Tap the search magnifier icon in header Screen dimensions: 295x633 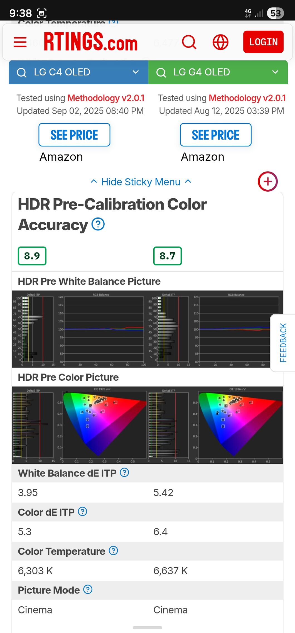pos(189,42)
